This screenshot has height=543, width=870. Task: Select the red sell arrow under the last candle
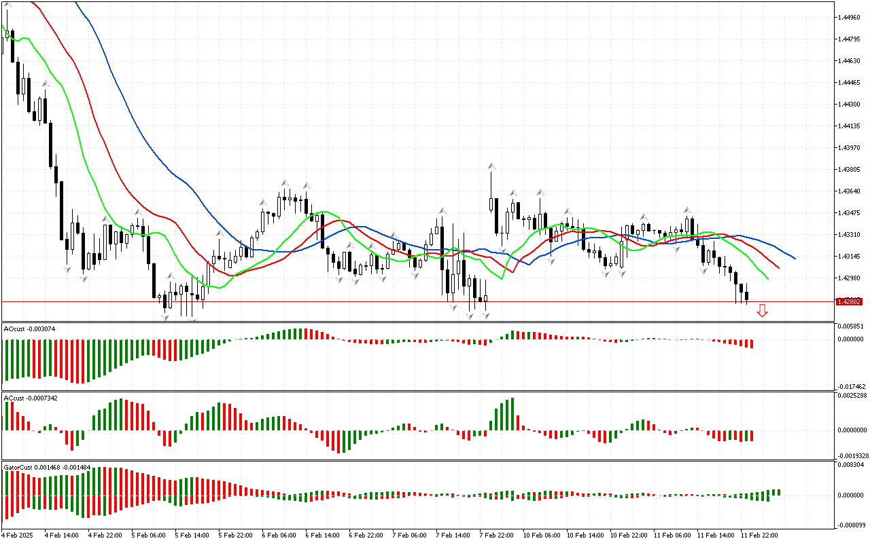tap(763, 310)
